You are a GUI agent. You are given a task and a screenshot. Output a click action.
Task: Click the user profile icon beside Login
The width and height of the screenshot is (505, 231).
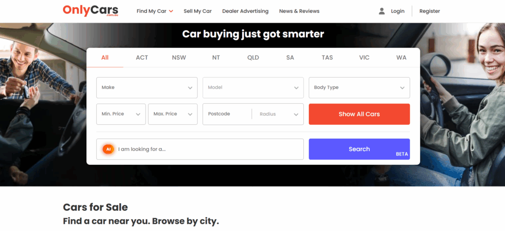[x=382, y=11]
